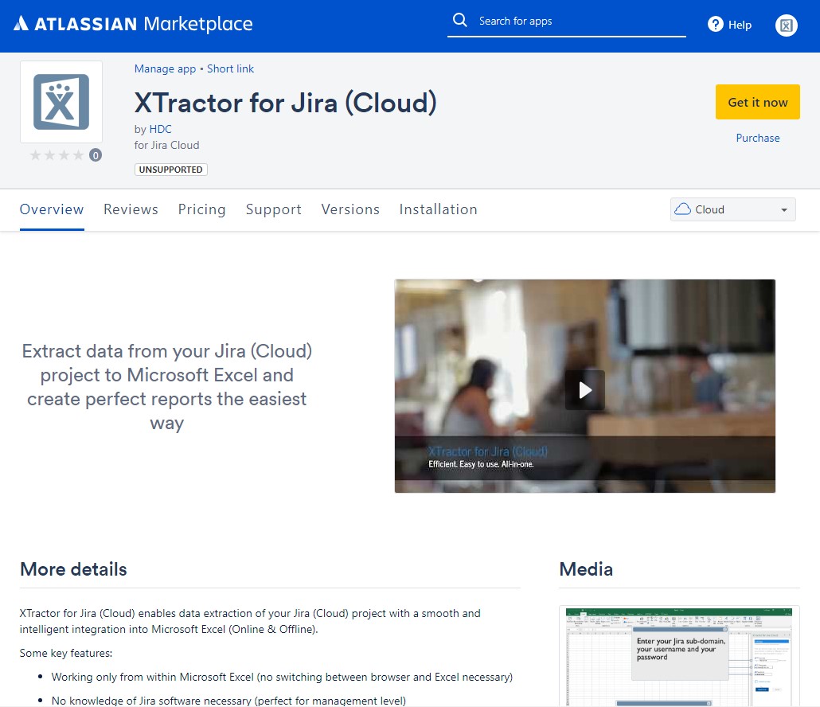
Task: Click the 'No knowledge of Jira software necessary' bullet
Action: pos(228,701)
